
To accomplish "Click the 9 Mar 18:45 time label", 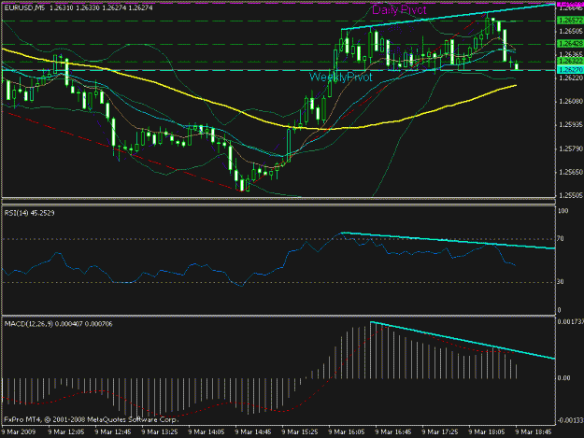I will coord(534,432).
